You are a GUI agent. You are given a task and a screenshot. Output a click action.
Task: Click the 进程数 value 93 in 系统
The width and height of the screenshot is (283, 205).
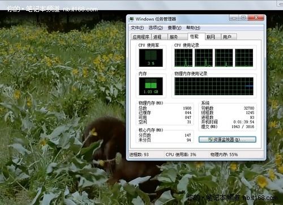[x=252, y=117]
